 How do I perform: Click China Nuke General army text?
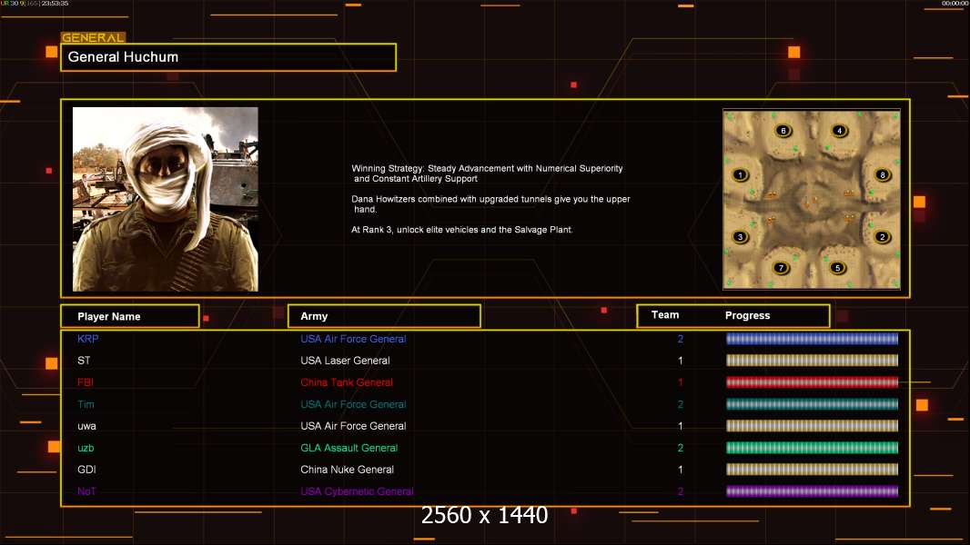coord(347,470)
